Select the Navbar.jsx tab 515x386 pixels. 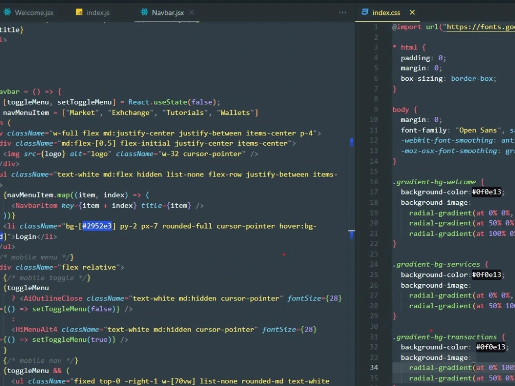tap(167, 12)
